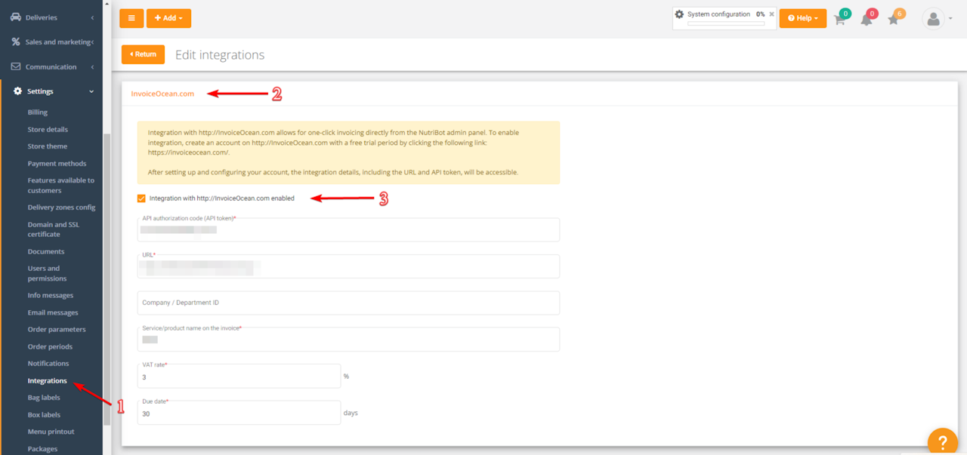Open the orange question mark help bubble
The image size is (967, 455).
942,442
